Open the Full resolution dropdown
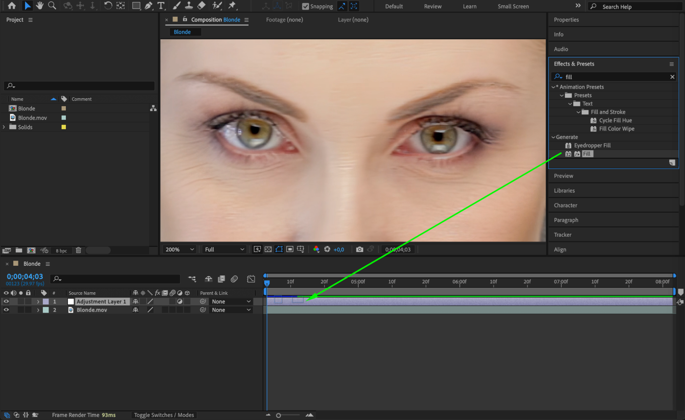The height and width of the screenshot is (420, 685). point(224,249)
